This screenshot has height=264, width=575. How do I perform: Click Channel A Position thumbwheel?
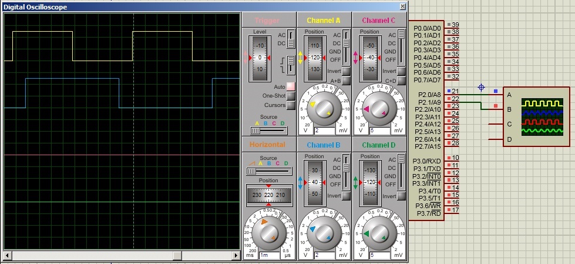coord(315,58)
